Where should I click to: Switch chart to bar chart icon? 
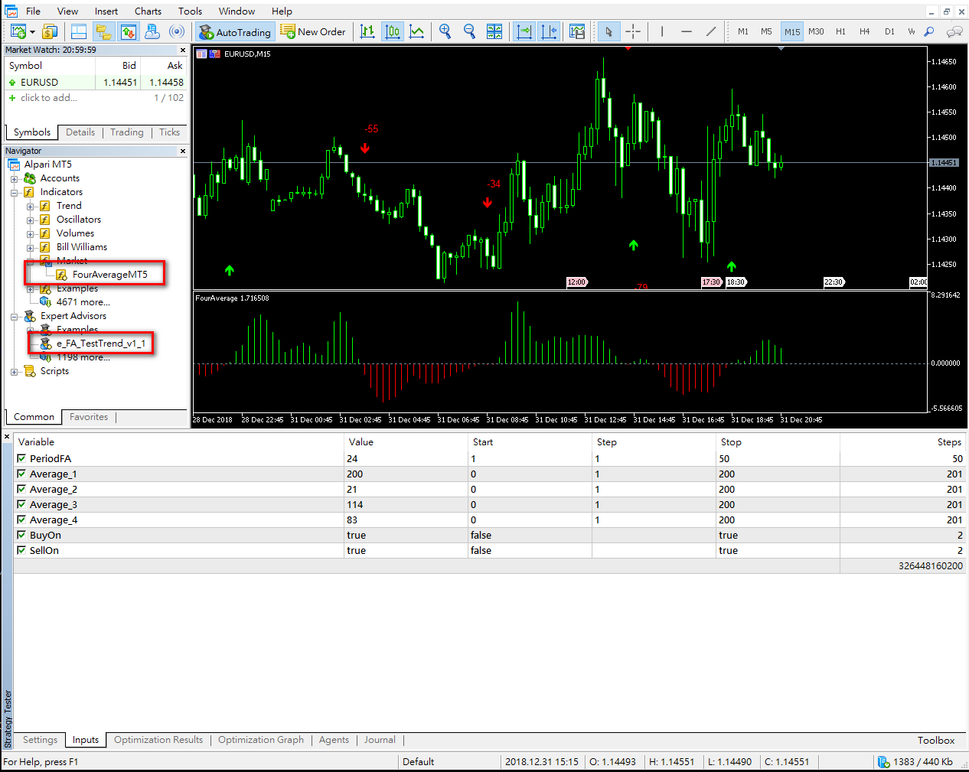pyautogui.click(x=367, y=31)
